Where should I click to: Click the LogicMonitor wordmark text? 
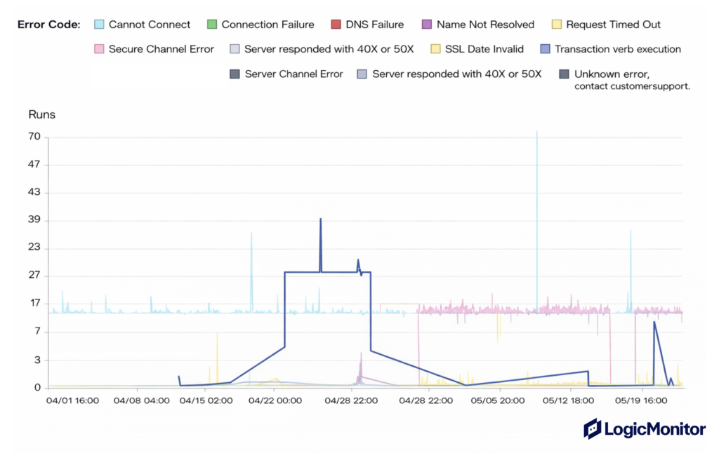(654, 428)
